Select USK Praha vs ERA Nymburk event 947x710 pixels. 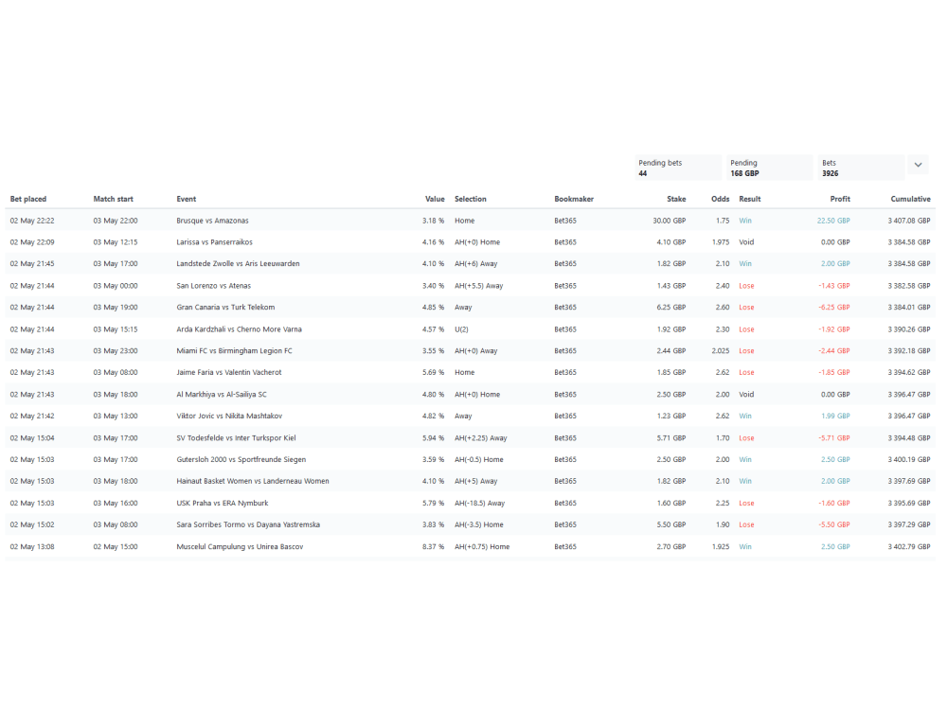223,503
